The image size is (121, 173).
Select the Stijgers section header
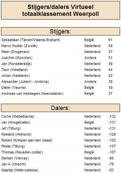coord(60,31)
